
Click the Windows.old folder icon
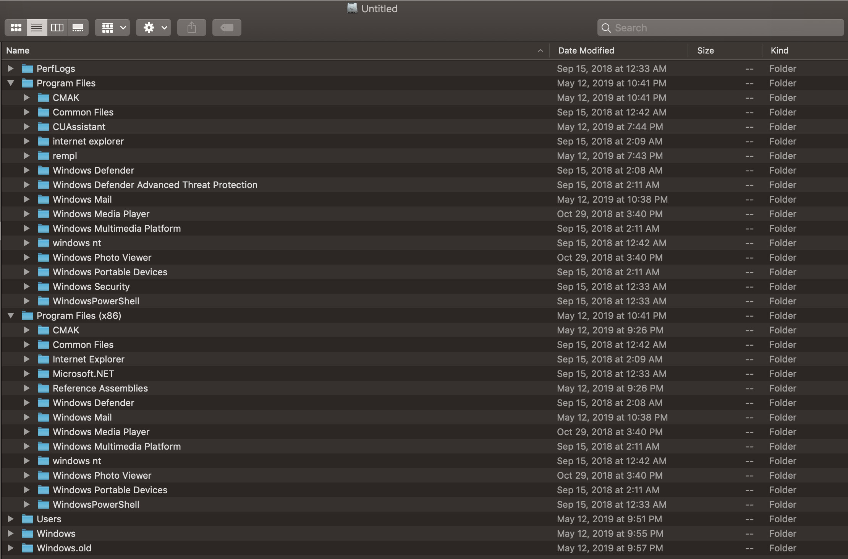pyautogui.click(x=28, y=548)
